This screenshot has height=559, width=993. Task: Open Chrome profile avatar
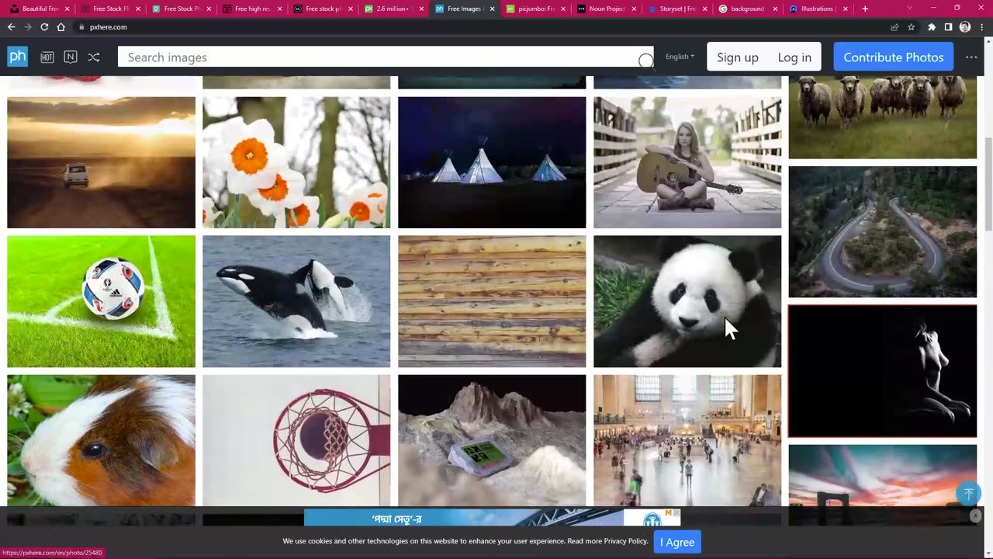pyautogui.click(x=965, y=27)
